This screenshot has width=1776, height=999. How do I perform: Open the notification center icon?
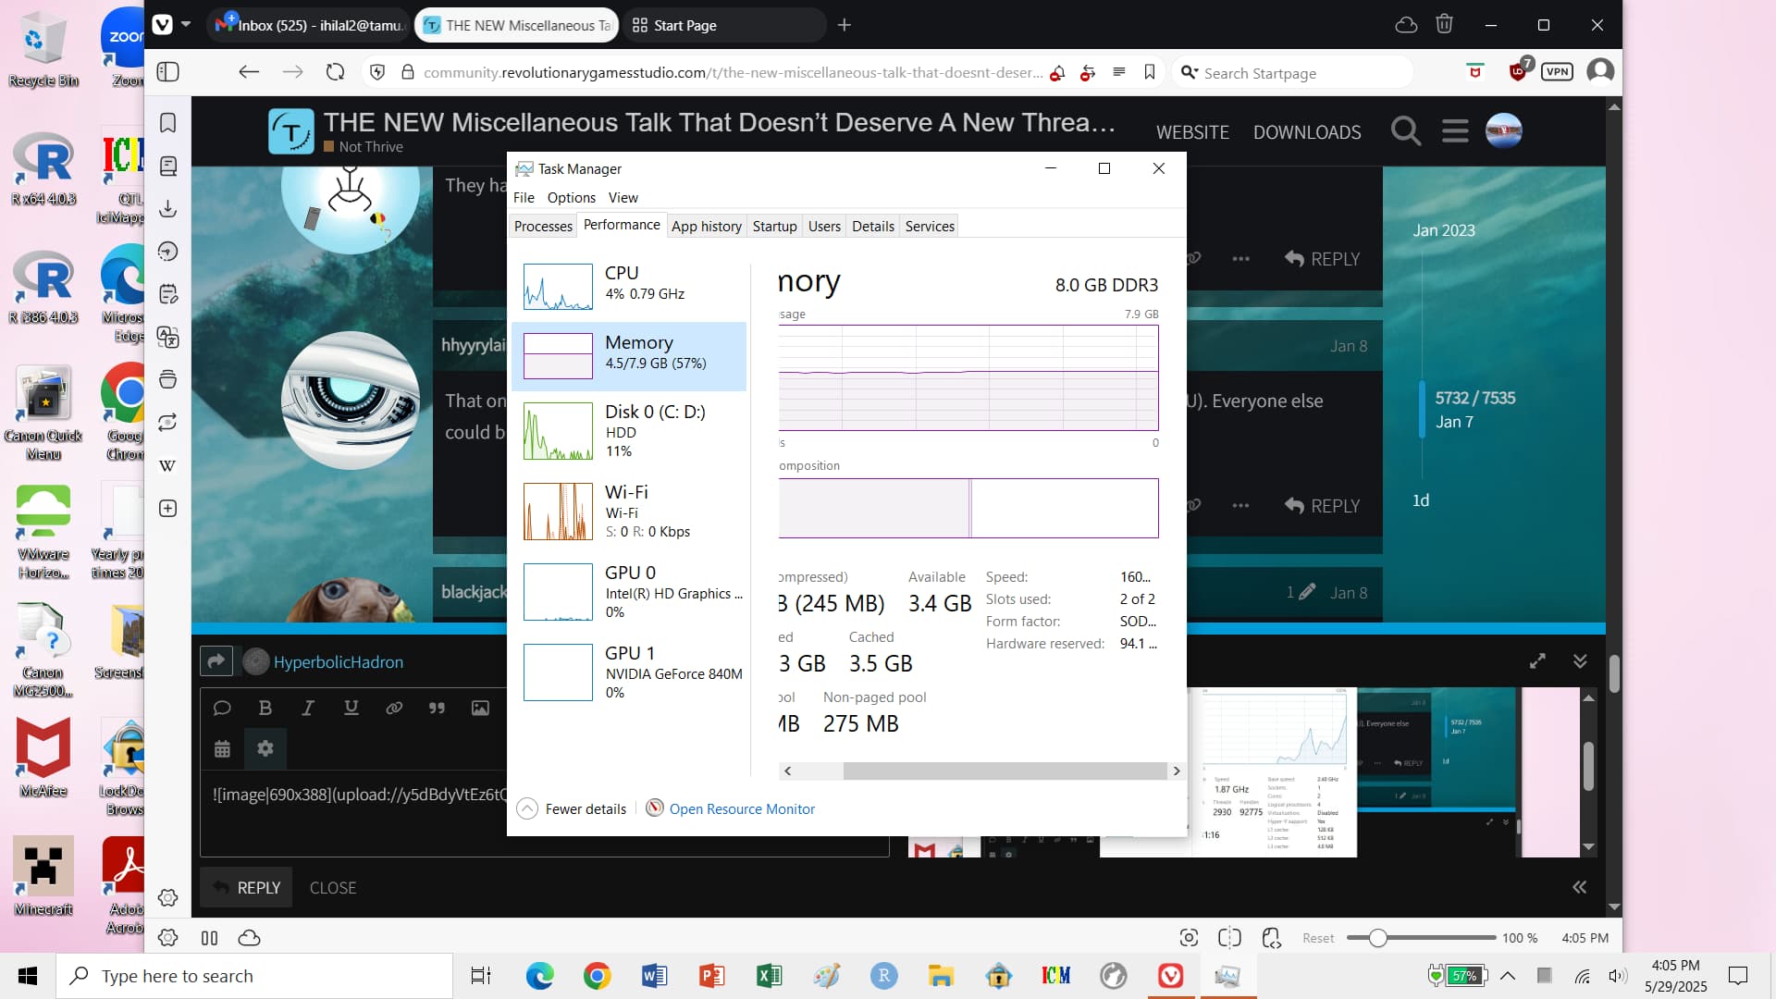(x=1738, y=975)
